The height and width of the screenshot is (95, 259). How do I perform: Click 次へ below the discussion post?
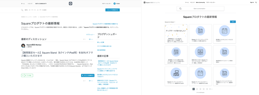[x=91, y=81]
